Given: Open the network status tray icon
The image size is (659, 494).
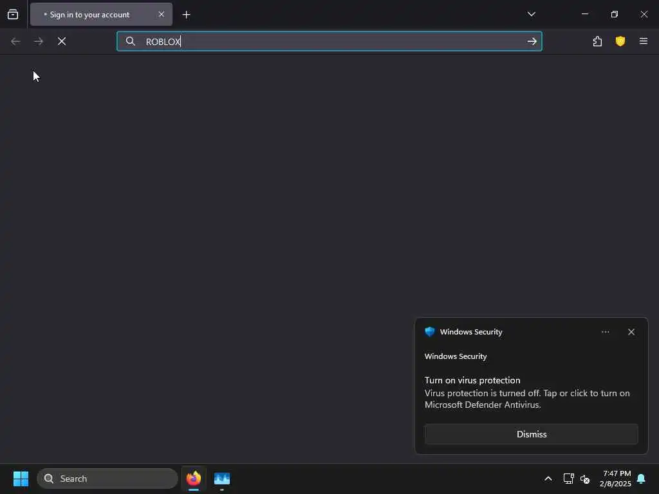Looking at the screenshot, I should pos(569,479).
